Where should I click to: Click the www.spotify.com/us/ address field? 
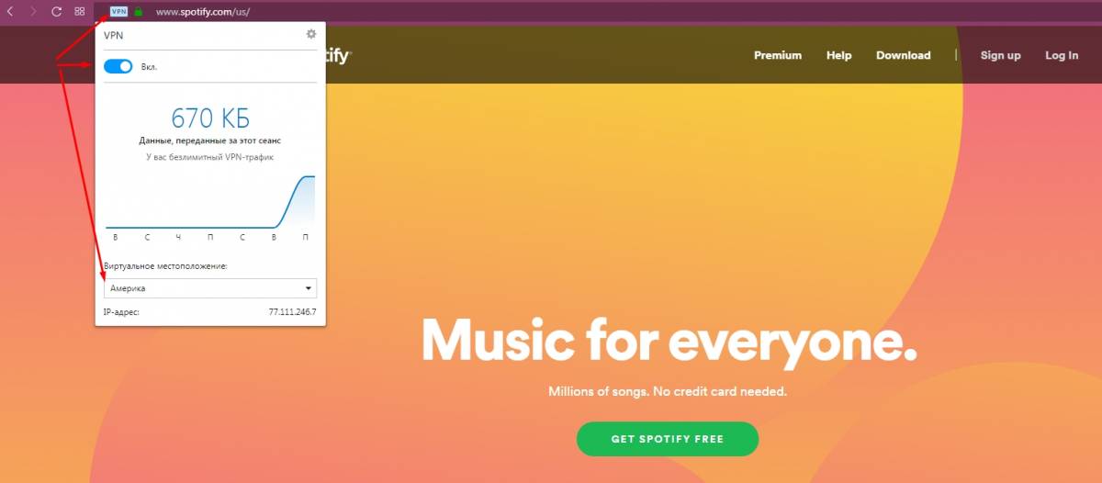pos(203,12)
